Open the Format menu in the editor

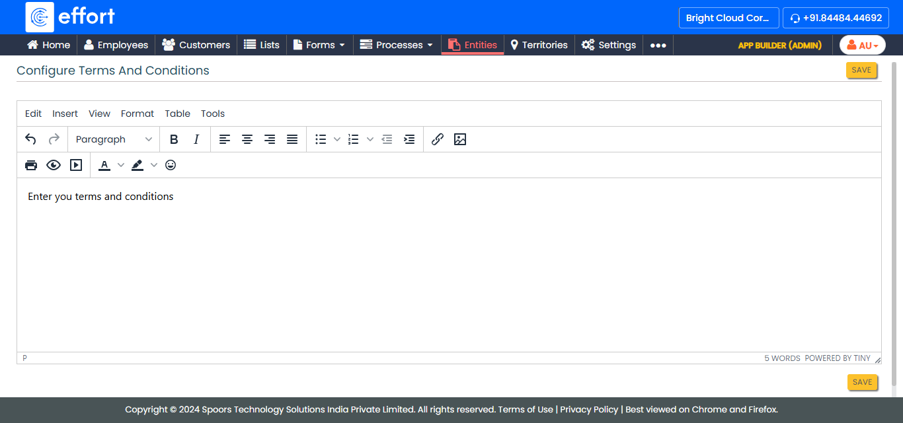tap(137, 114)
